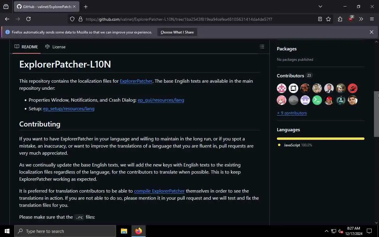The height and width of the screenshot is (237, 379).
Task: Follow the compile ExplorerPatcher link
Action: pyautogui.click(x=159, y=191)
